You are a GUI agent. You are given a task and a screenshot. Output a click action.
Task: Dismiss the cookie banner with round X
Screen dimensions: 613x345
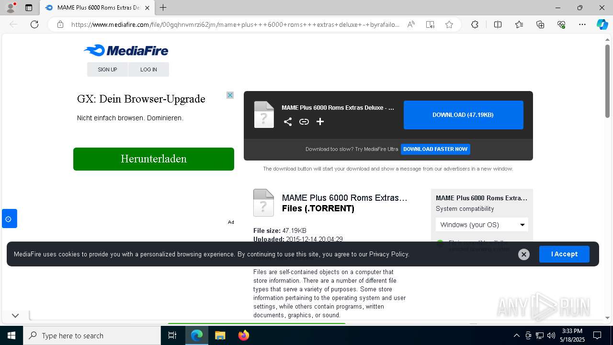point(524,254)
